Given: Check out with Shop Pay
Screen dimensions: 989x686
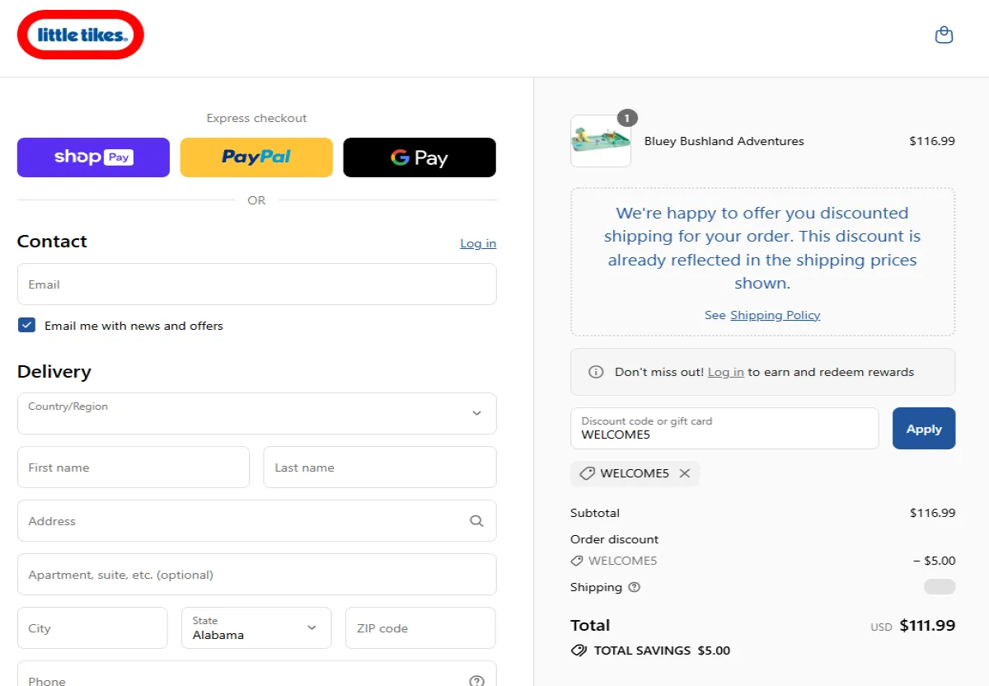Looking at the screenshot, I should tap(93, 157).
